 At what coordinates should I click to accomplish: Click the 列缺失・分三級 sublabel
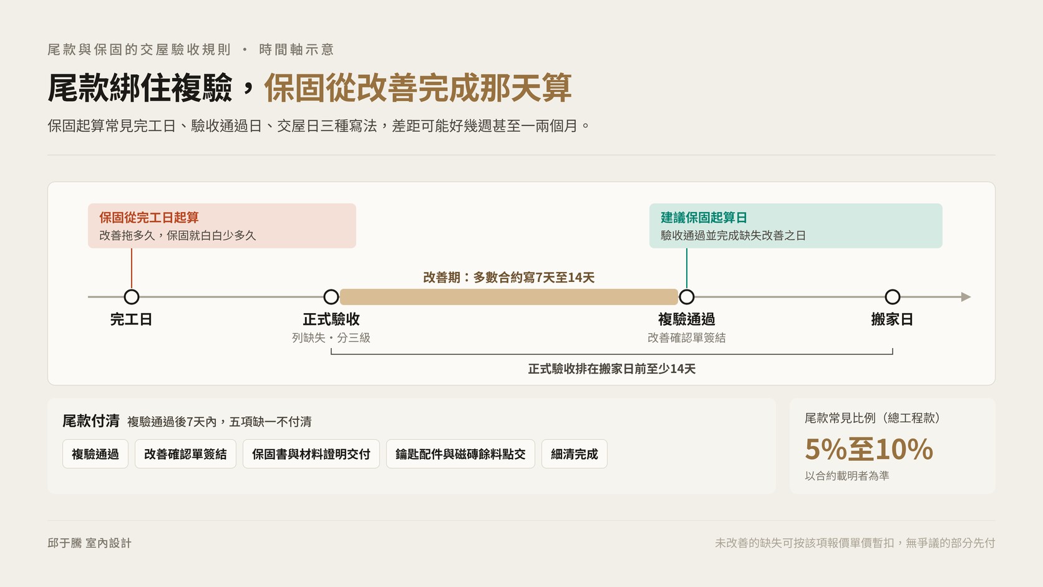331,337
